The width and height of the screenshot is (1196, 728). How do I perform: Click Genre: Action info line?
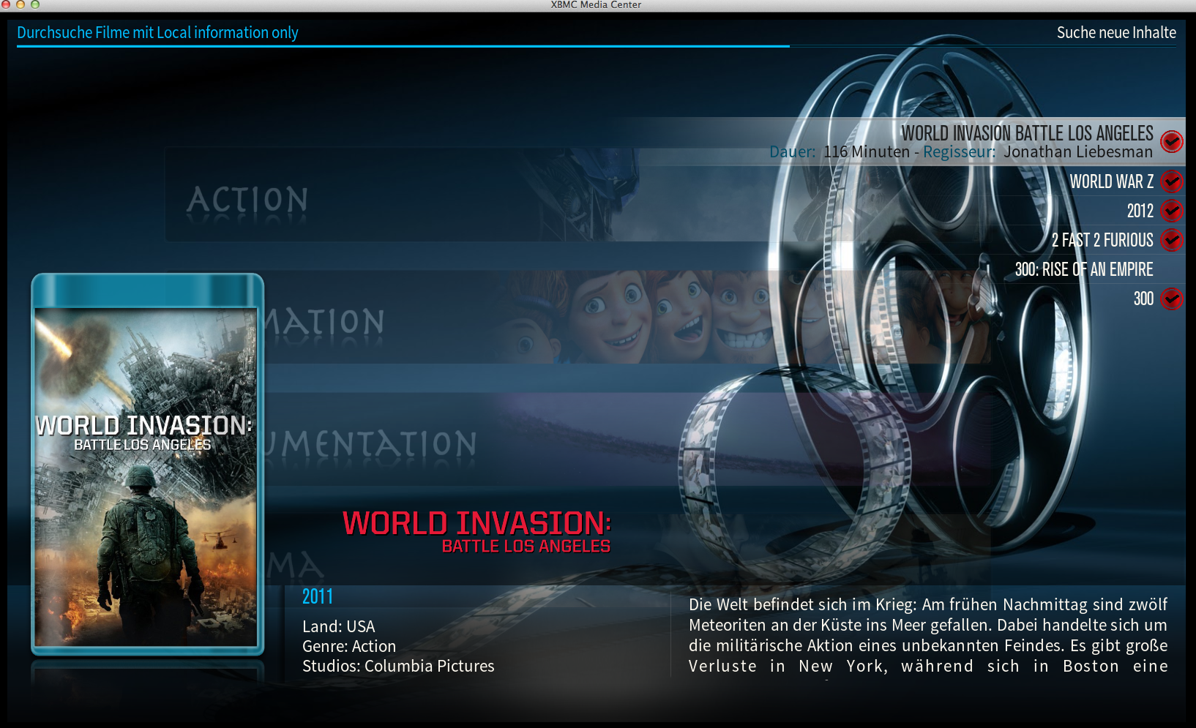pyautogui.click(x=349, y=646)
